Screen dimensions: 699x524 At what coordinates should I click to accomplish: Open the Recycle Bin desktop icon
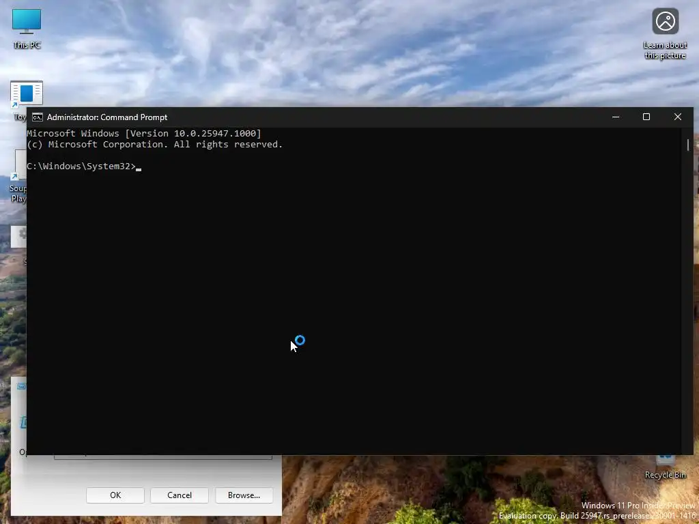(x=665, y=467)
